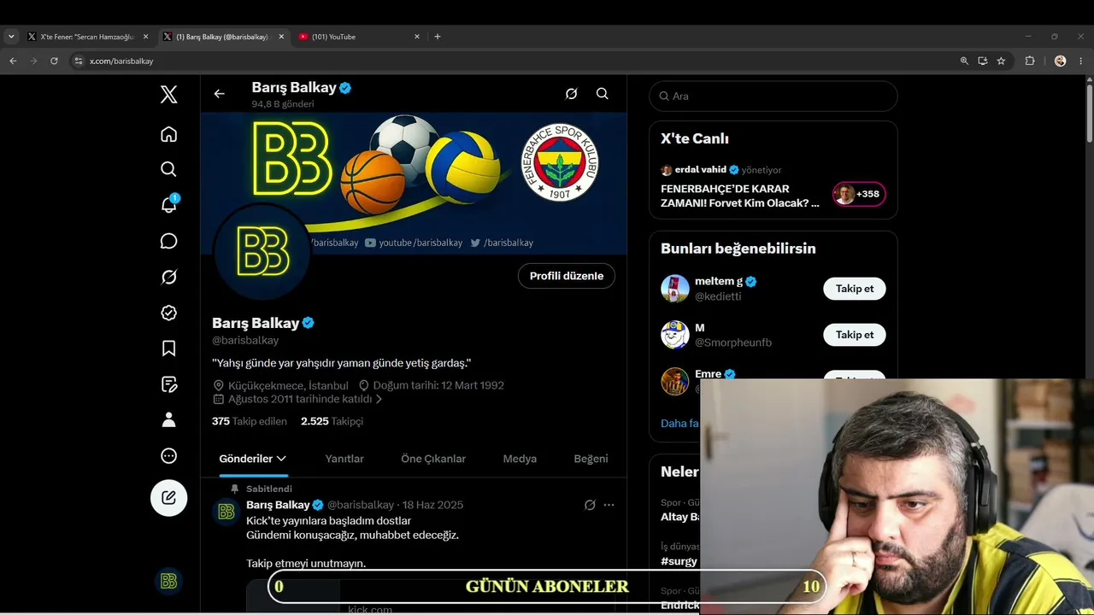Click the icon left of the bookmark star

[983, 61]
